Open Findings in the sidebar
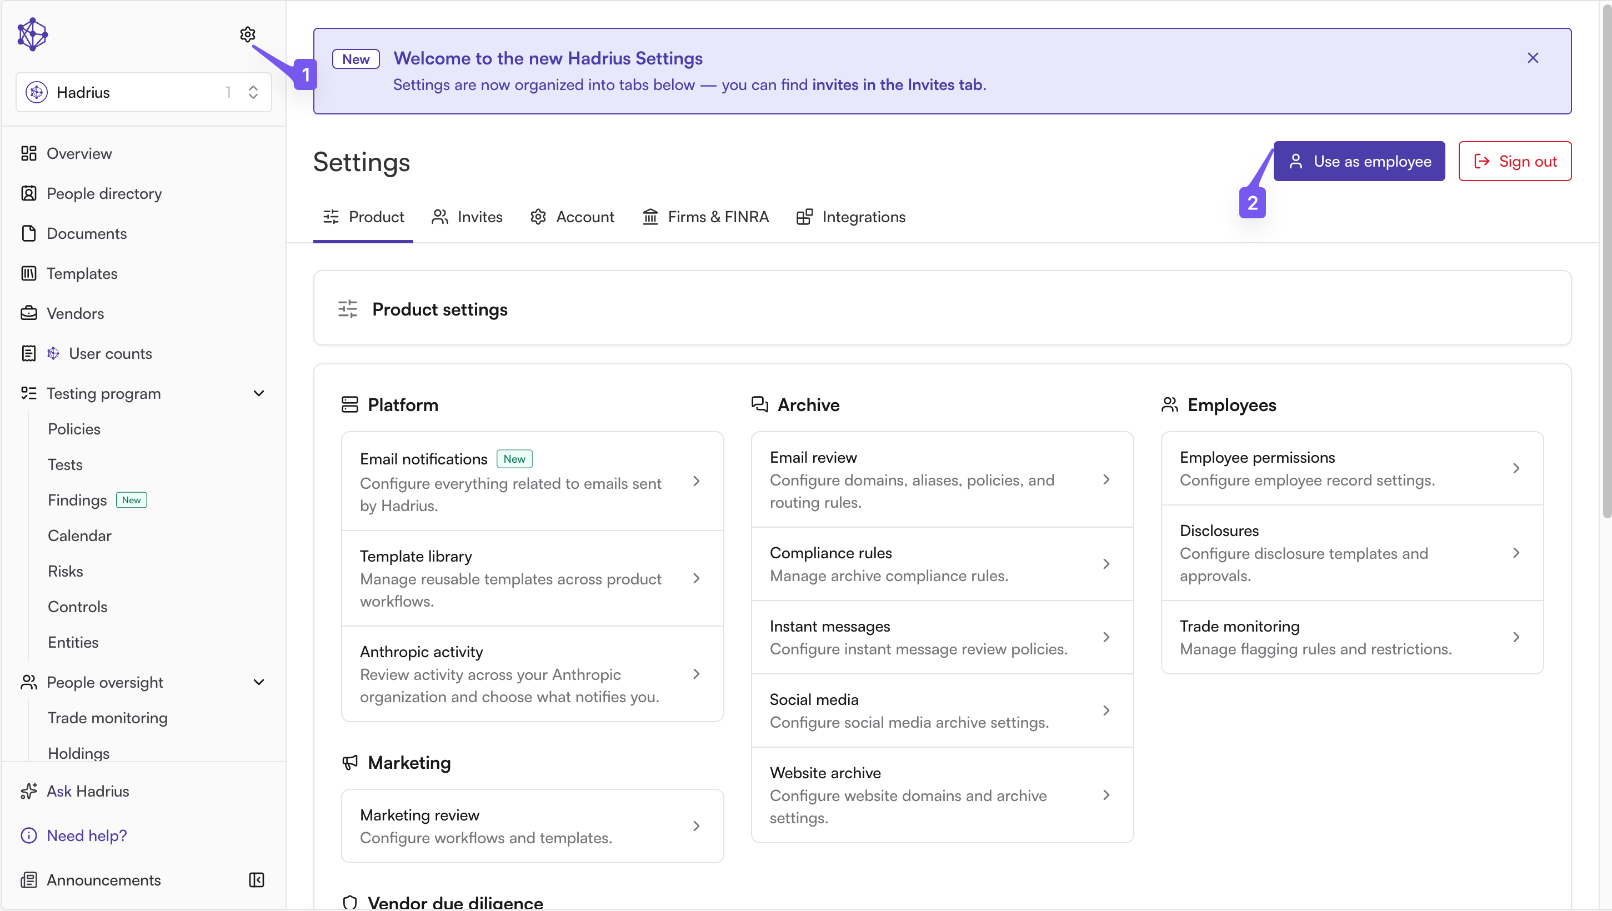This screenshot has width=1612, height=911. tap(77, 500)
